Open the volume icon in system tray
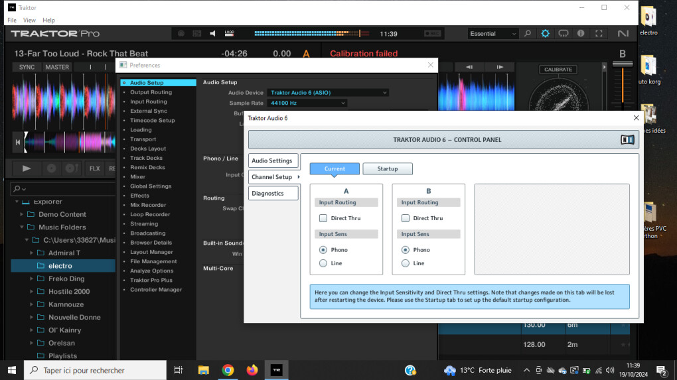Screen dimensions: 677x380 (610, 370)
